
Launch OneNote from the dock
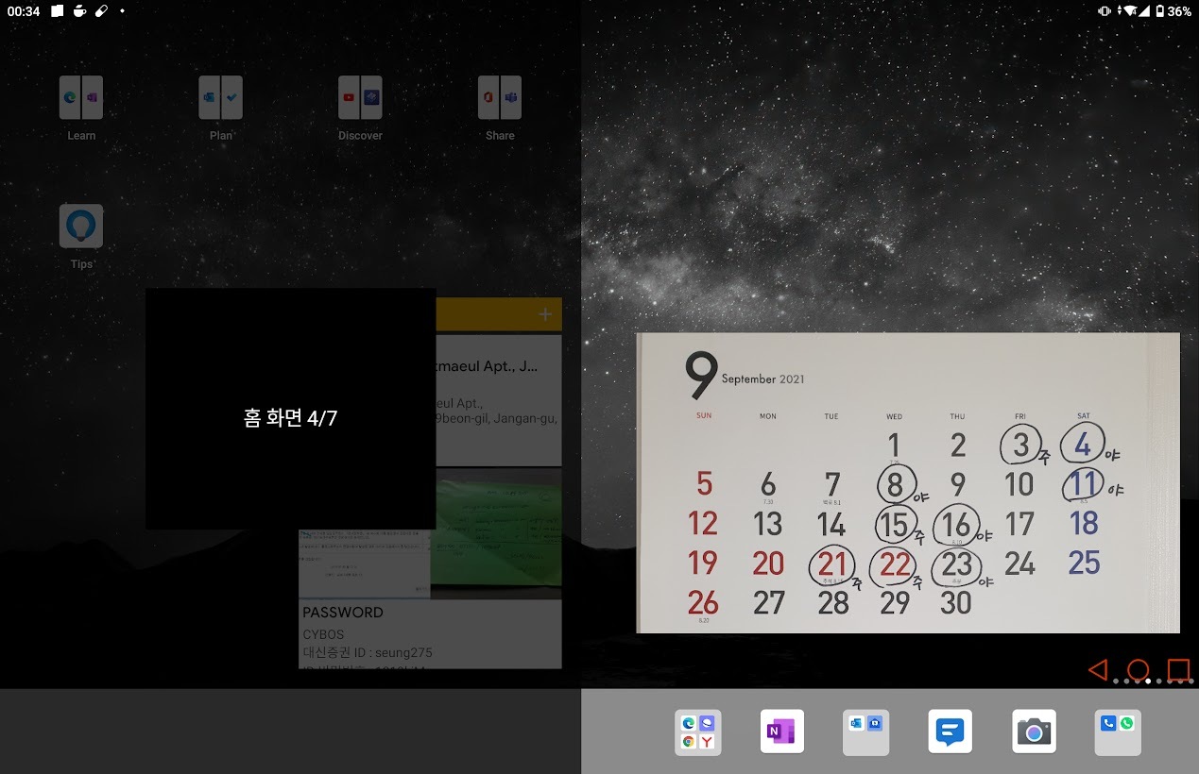pyautogui.click(x=782, y=732)
